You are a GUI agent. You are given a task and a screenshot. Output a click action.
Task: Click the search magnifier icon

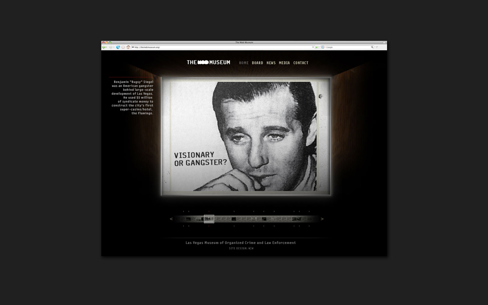point(372,47)
